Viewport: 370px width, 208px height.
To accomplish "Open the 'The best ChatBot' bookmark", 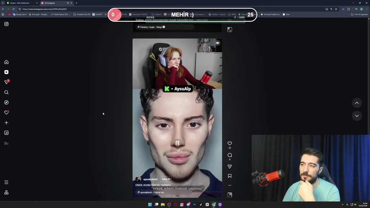I will (x=271, y=14).
